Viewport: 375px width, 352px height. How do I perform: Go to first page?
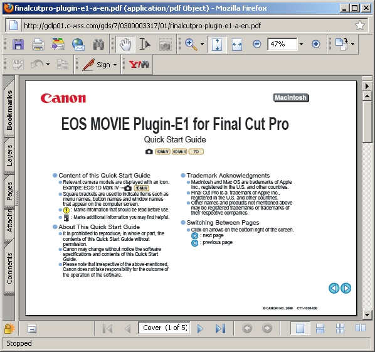click(x=108, y=329)
